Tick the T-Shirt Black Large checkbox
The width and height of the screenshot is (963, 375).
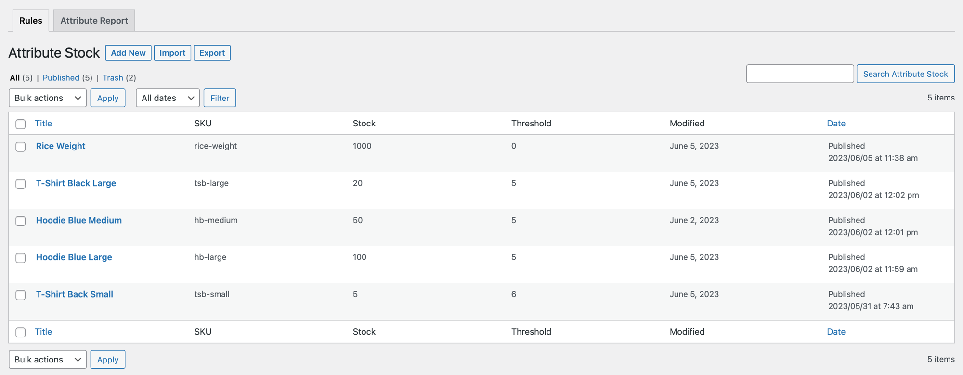[x=21, y=184]
